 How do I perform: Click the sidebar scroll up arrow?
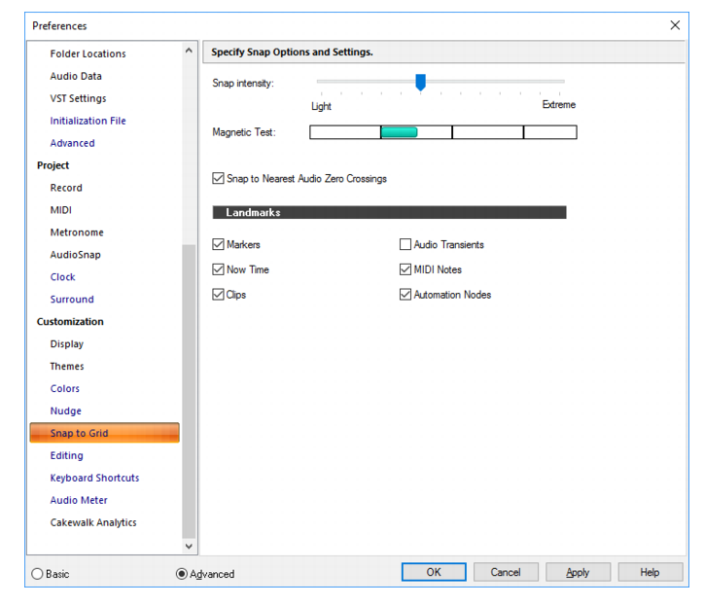click(189, 51)
